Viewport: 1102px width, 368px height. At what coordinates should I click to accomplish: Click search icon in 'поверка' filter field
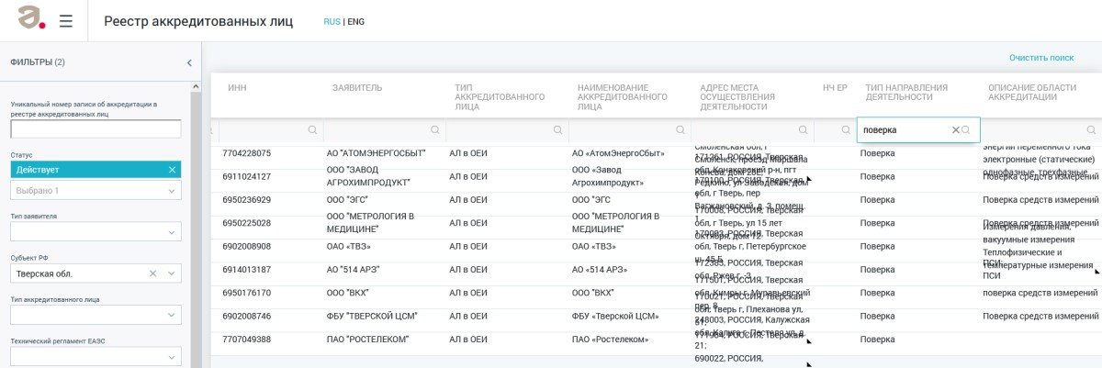click(x=967, y=130)
